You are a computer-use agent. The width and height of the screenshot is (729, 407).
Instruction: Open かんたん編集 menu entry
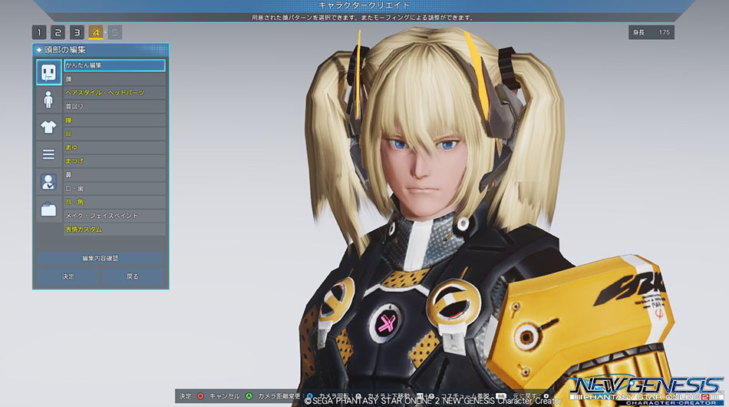(114, 65)
